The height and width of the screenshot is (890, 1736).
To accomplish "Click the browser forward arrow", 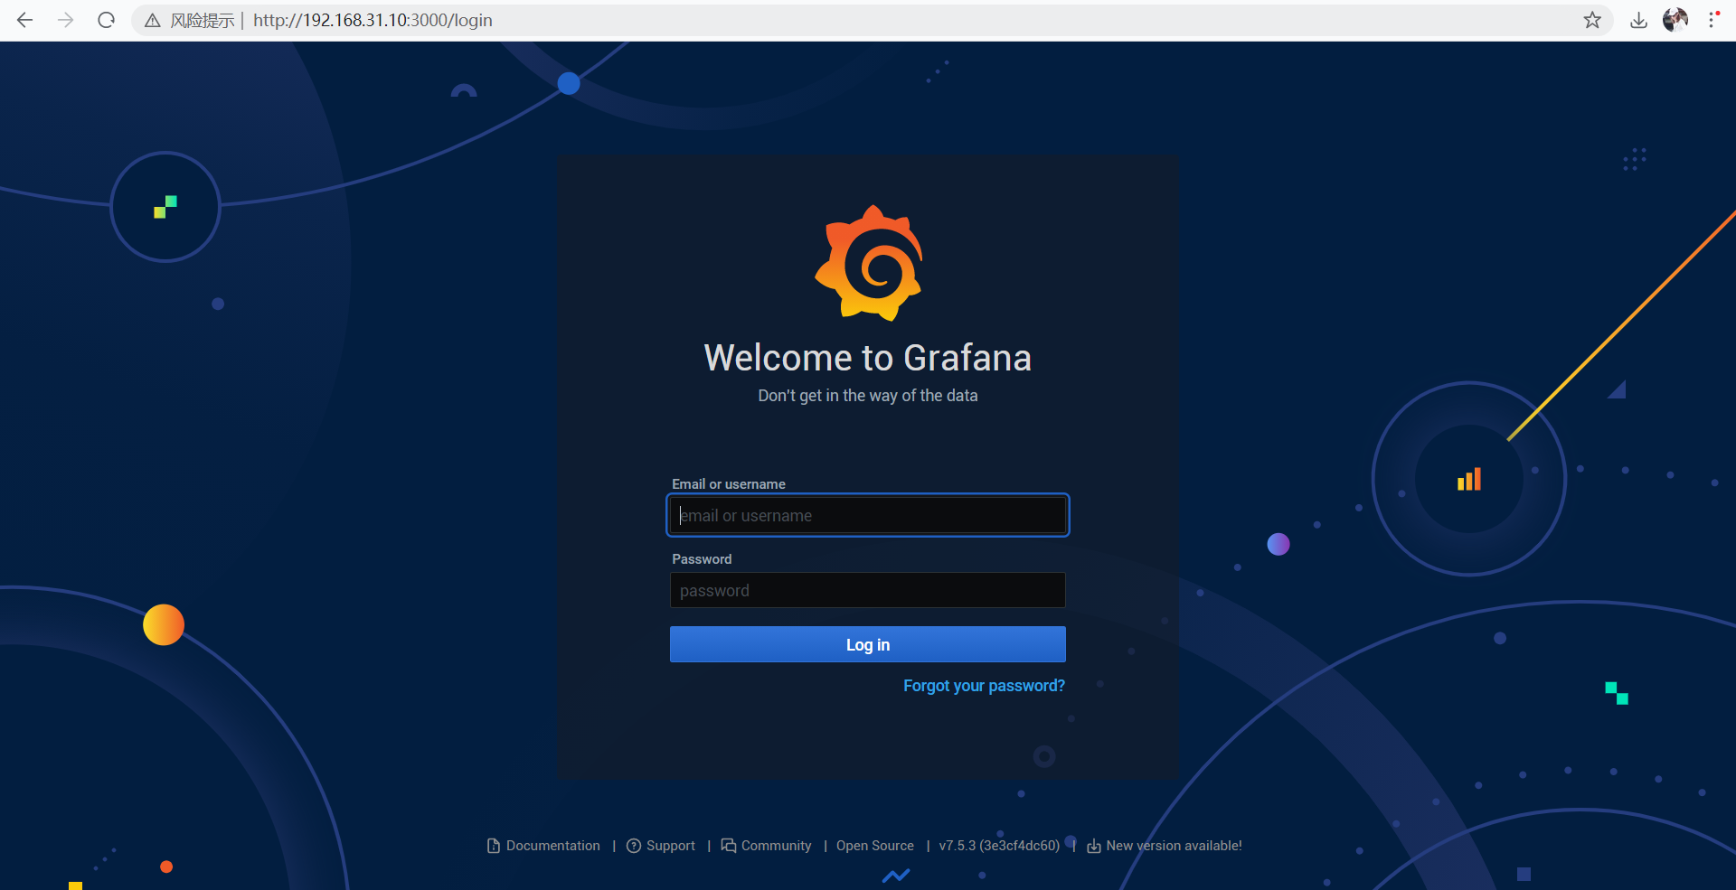I will pyautogui.click(x=66, y=20).
